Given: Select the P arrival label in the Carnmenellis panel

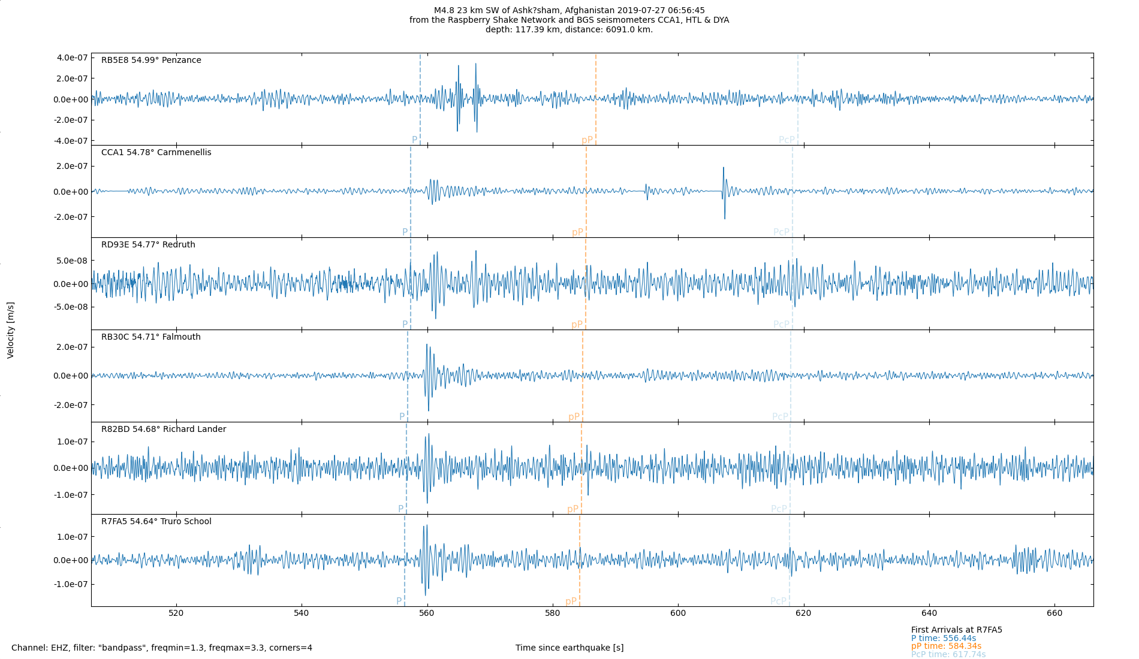Looking at the screenshot, I should pos(405,232).
